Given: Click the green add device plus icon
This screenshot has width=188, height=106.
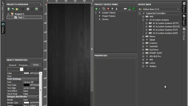Looking at the screenshot, I should coord(96,9).
